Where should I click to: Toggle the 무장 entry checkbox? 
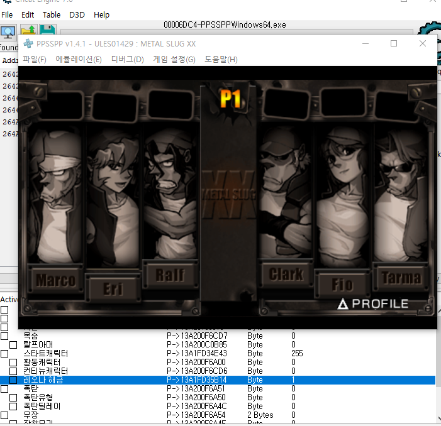(4, 415)
